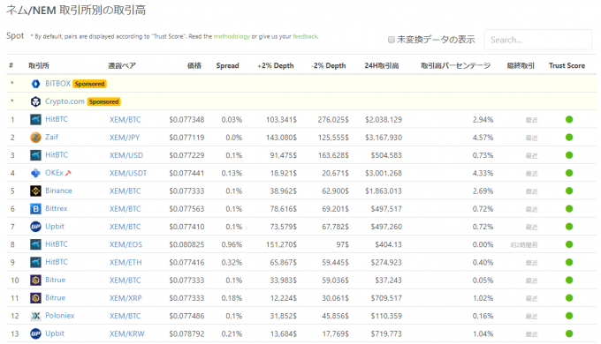Viewport: 601px width, 344px height.
Task: Open the Poloniex exchange link
Action: (x=60, y=315)
